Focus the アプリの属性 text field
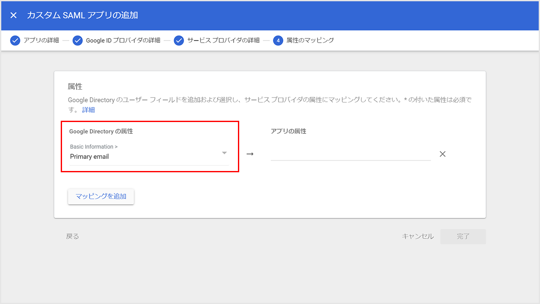The height and width of the screenshot is (304, 540). pyautogui.click(x=350, y=154)
